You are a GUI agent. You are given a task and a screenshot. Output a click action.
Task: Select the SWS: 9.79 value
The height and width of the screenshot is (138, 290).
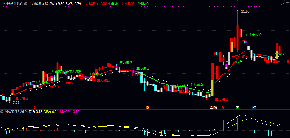73,3
